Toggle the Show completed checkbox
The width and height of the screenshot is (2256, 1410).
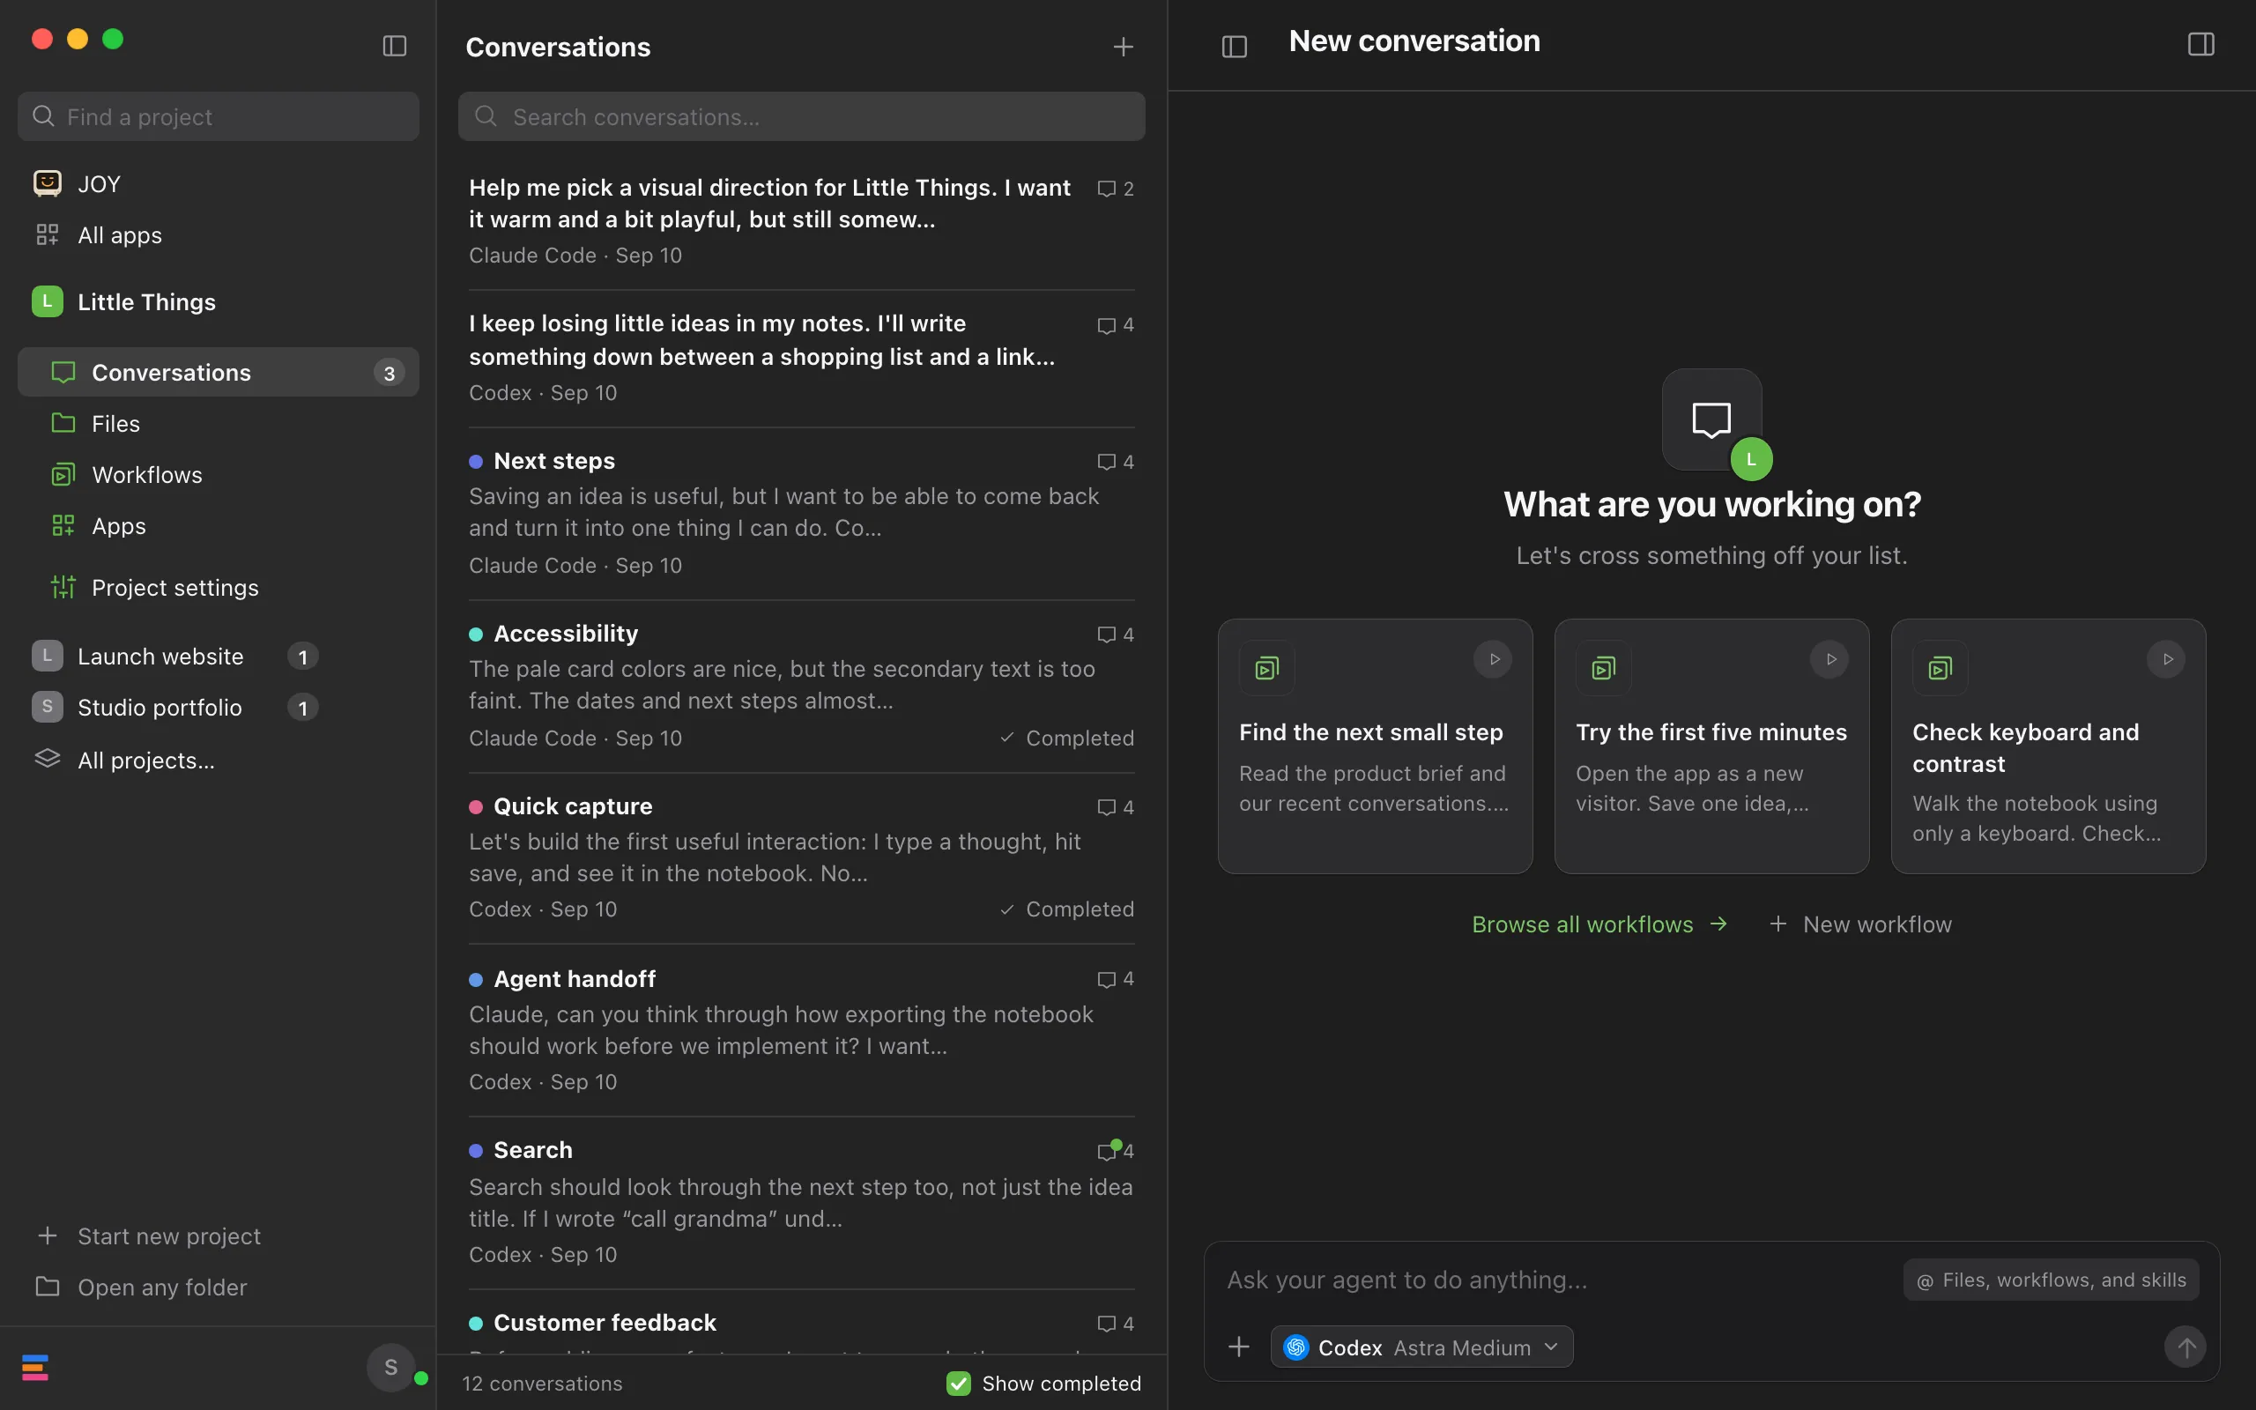pyautogui.click(x=958, y=1383)
